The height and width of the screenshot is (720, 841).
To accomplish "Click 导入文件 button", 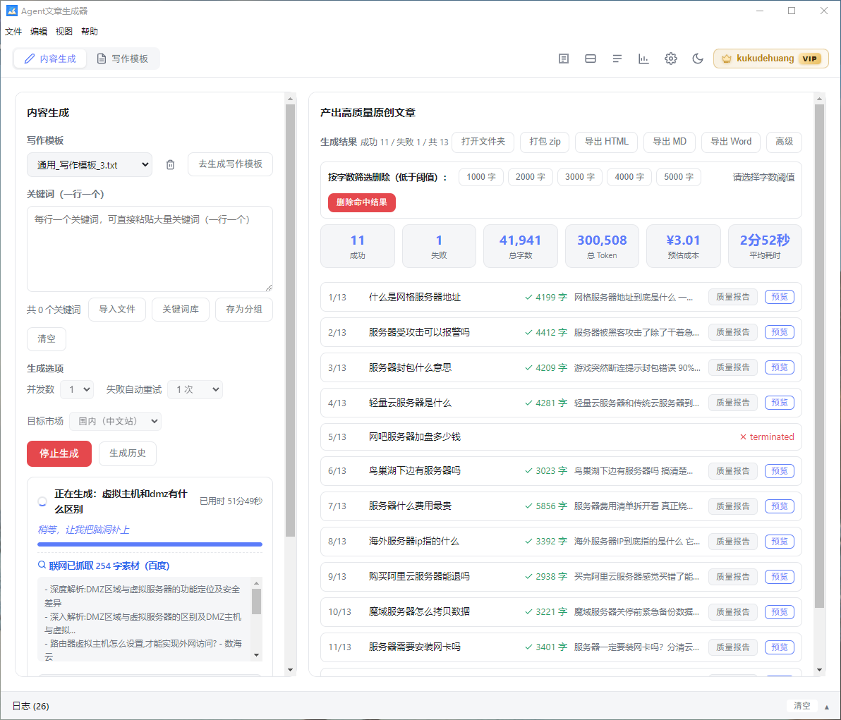I will tap(117, 310).
